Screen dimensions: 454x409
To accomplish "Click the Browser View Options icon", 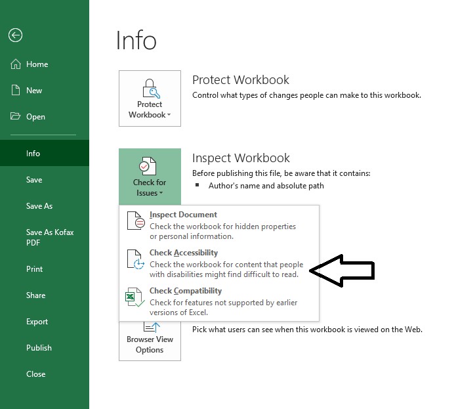I will (x=152, y=327).
